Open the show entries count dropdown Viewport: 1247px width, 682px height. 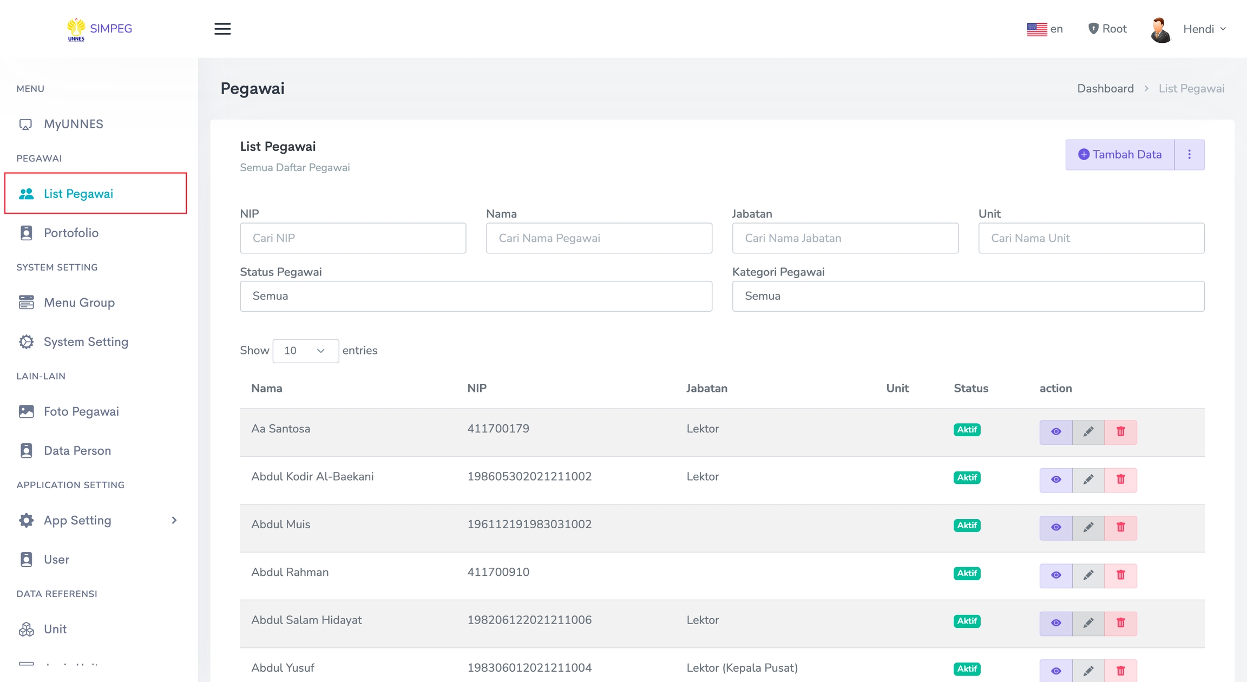(x=305, y=351)
